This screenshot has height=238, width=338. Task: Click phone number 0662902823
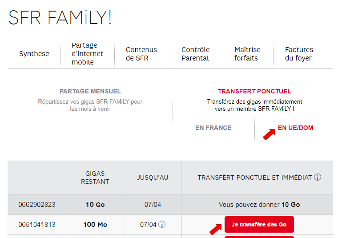pos(37,205)
